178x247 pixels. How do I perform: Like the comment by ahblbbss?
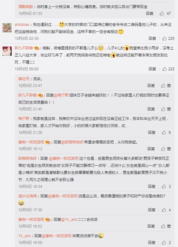tap(164, 38)
